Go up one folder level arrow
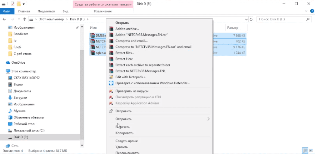 [24, 19]
